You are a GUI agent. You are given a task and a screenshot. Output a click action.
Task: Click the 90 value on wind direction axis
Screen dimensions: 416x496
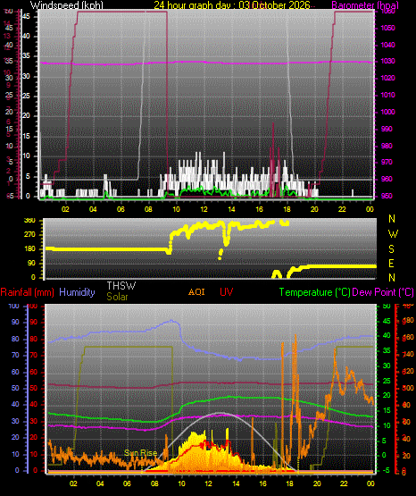(31, 264)
